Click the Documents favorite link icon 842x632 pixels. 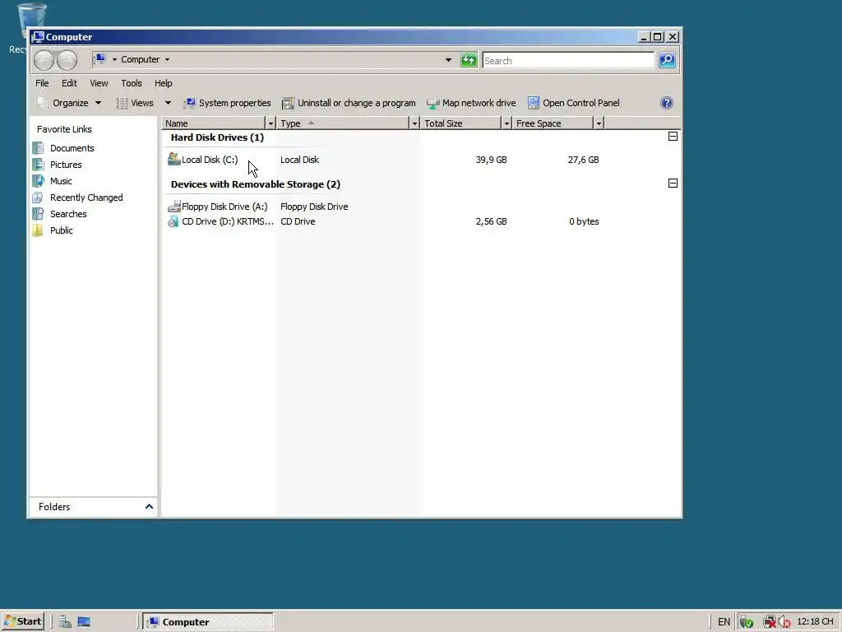[x=38, y=148]
